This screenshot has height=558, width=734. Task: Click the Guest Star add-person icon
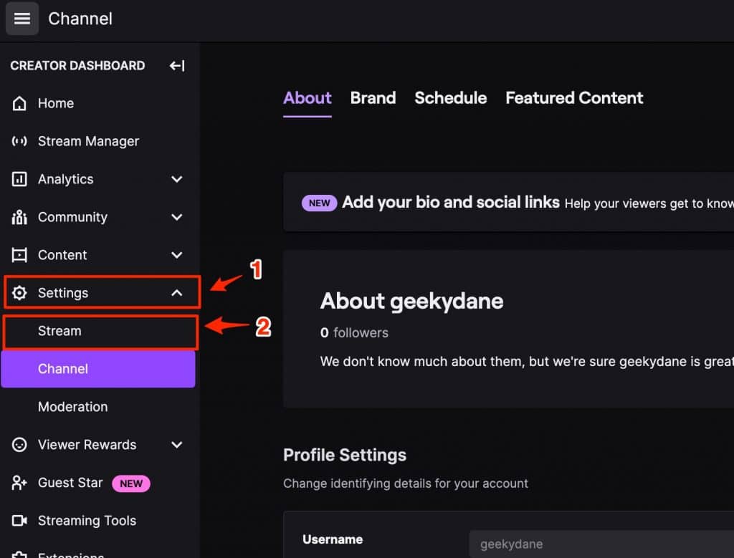click(x=19, y=483)
